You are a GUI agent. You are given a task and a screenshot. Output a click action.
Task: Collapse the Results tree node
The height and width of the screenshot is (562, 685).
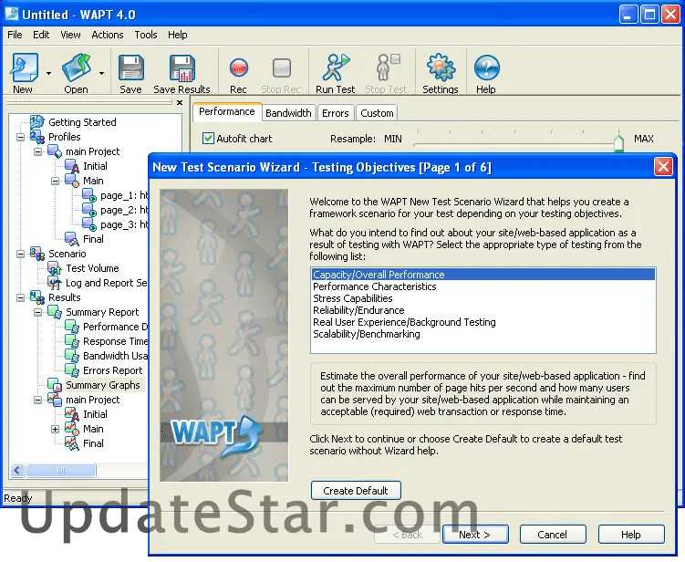click(20, 297)
